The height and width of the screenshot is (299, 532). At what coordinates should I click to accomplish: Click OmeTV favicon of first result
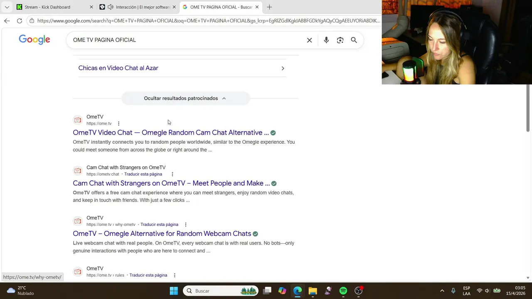(x=78, y=120)
